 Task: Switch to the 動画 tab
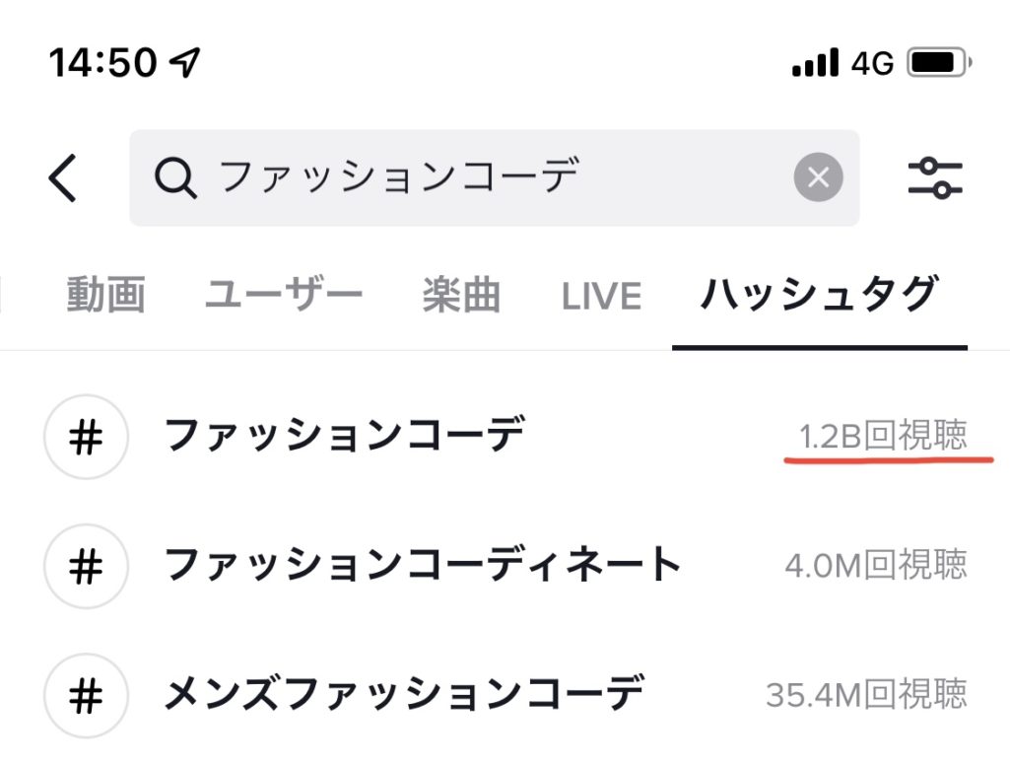(x=106, y=295)
